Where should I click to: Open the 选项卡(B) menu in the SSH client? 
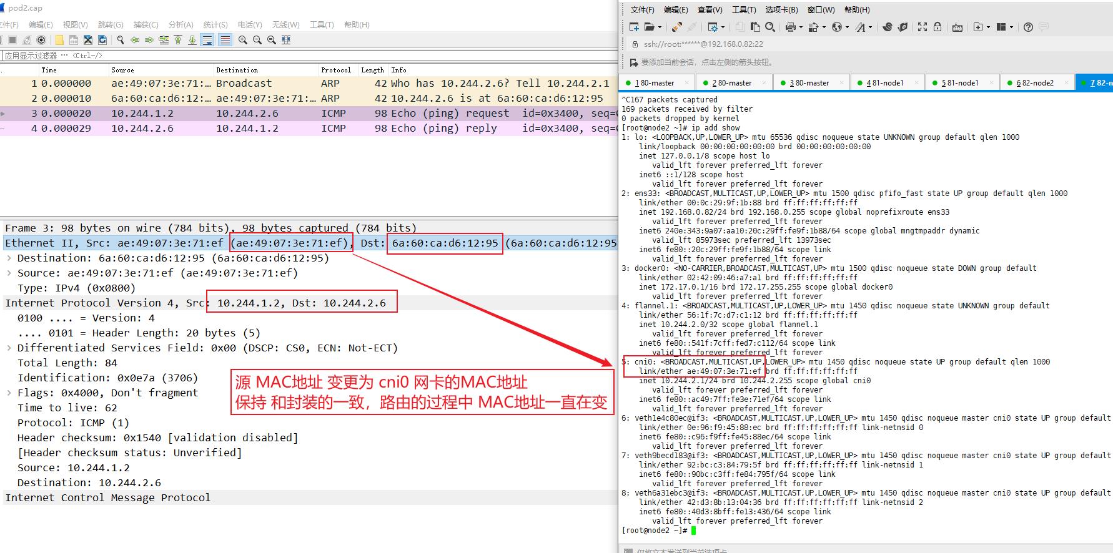click(x=782, y=9)
